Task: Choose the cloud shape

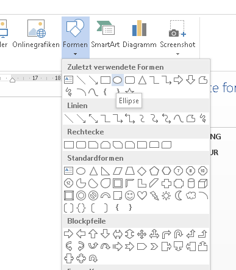Action: point(191,195)
